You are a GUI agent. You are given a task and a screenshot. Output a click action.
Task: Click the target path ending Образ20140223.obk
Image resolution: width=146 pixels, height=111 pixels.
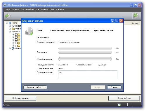81,30
